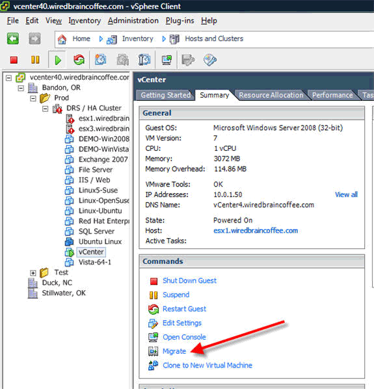
Task: Click the Take Snapshot toolbar icon
Action: [x=100, y=60]
